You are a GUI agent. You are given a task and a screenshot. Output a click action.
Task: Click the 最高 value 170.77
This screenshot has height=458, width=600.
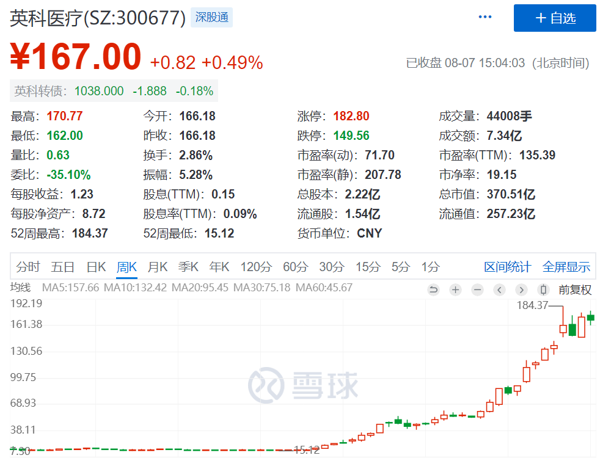(x=65, y=116)
